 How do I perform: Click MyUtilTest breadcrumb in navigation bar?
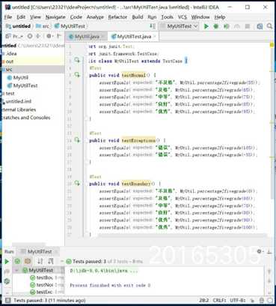70,26
